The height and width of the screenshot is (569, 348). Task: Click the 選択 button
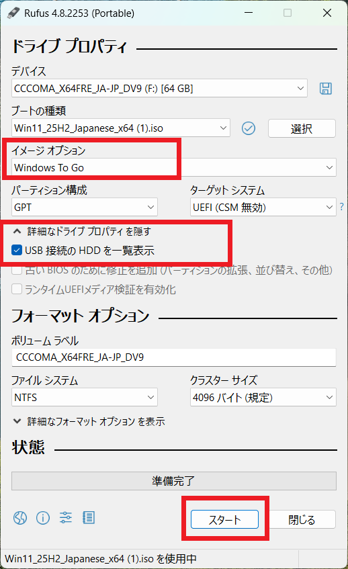[x=302, y=128]
